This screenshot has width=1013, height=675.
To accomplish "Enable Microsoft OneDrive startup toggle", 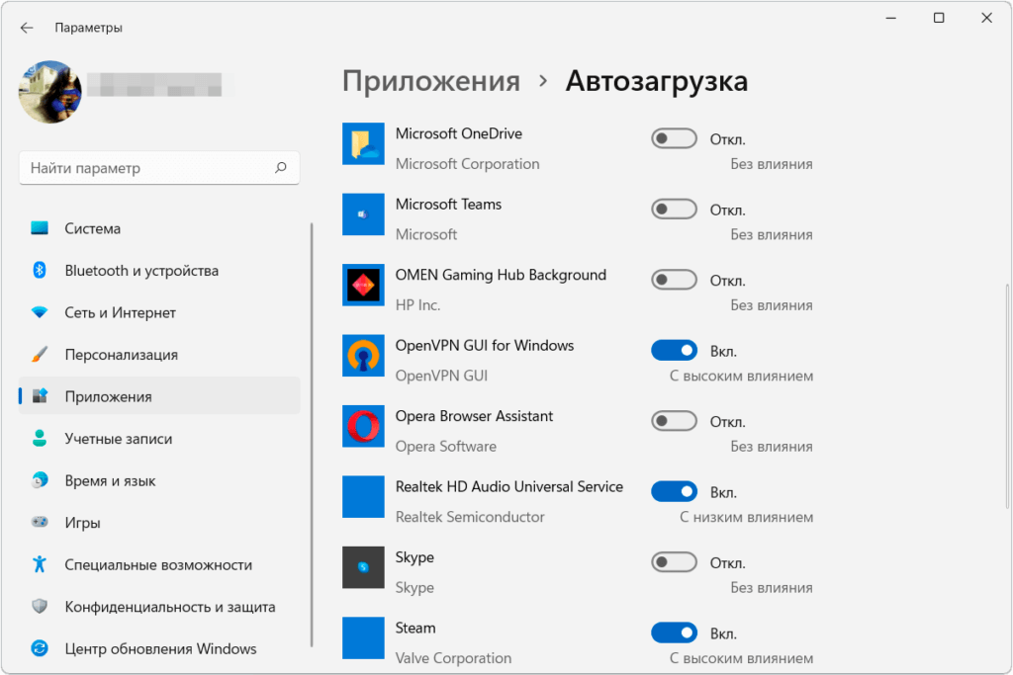I will point(674,139).
